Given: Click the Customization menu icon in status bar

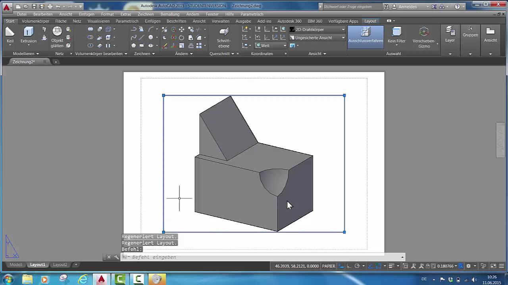Looking at the screenshot, I should [x=502, y=266].
